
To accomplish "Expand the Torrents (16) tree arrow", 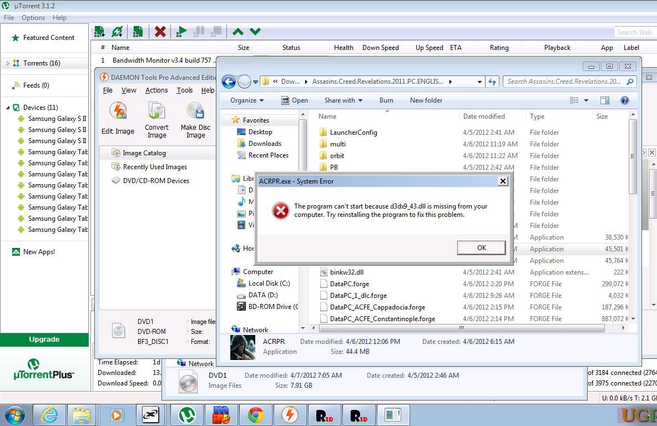I will click(8, 63).
